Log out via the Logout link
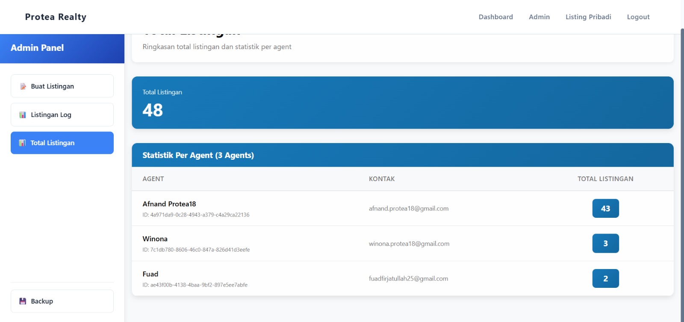The image size is (684, 322). pyautogui.click(x=638, y=17)
